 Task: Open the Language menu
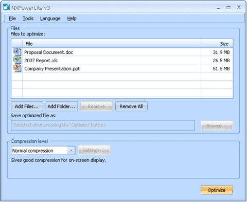(50, 19)
